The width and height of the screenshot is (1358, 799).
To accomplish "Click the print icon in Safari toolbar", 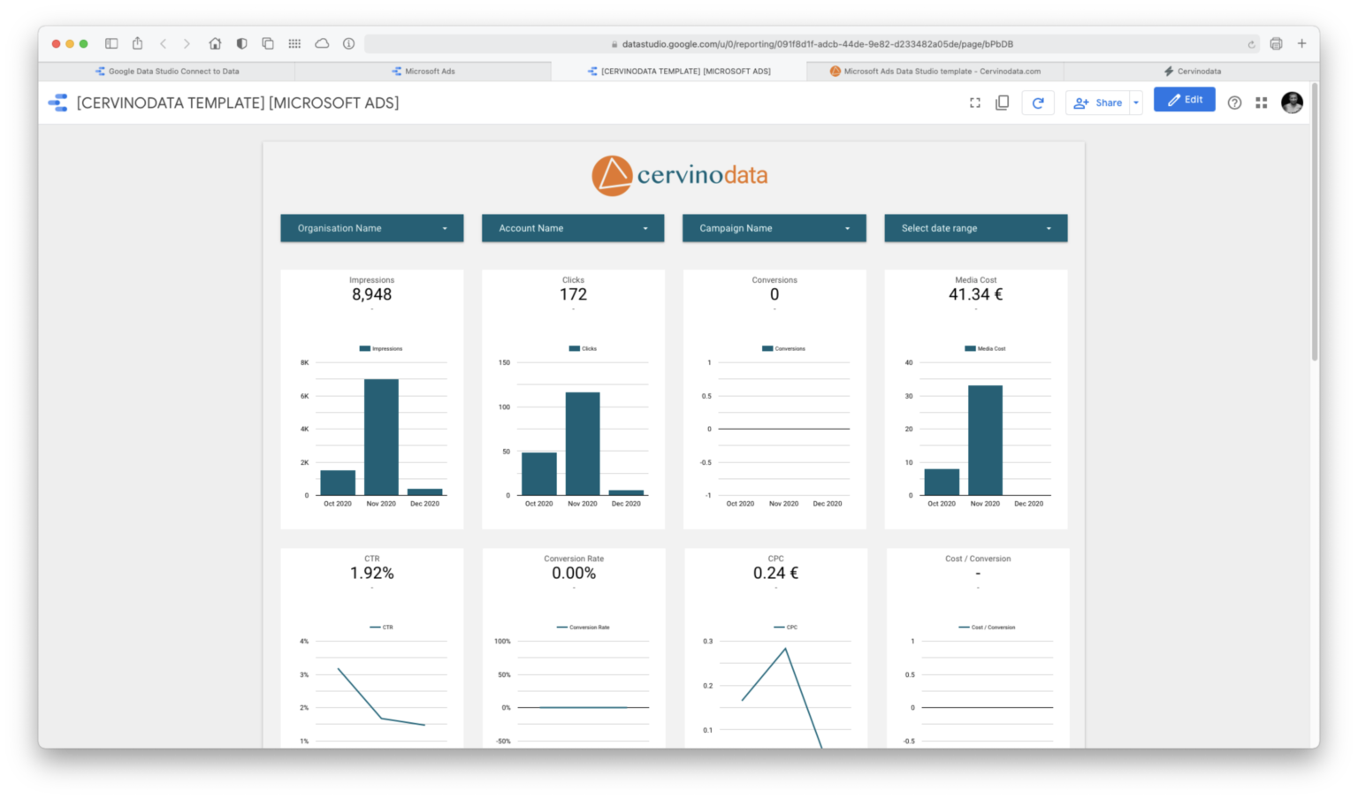I will pyautogui.click(x=1276, y=43).
